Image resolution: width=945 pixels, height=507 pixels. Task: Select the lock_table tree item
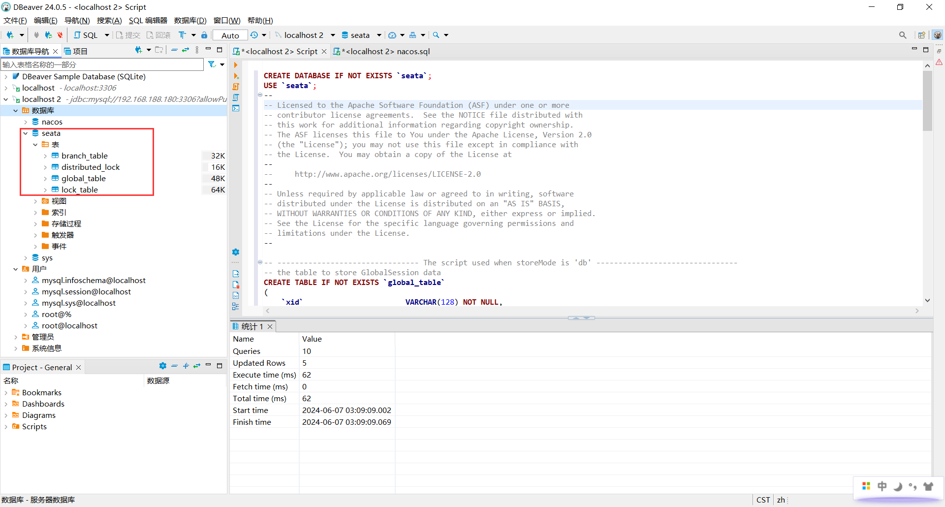[79, 190]
